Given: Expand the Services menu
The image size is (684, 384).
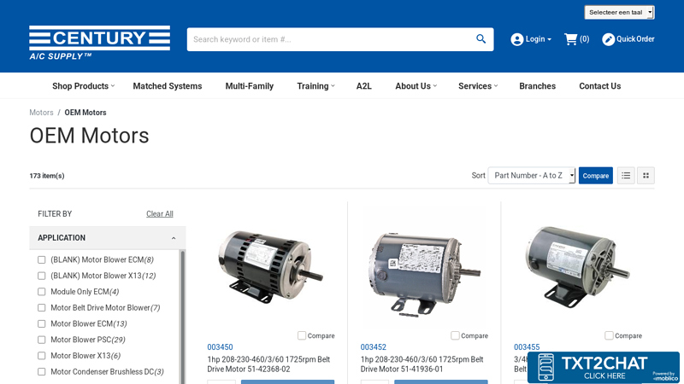Looking at the screenshot, I should (478, 86).
